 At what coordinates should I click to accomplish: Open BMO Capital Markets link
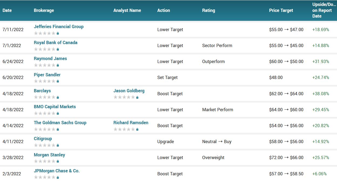pyautogui.click(x=55, y=107)
